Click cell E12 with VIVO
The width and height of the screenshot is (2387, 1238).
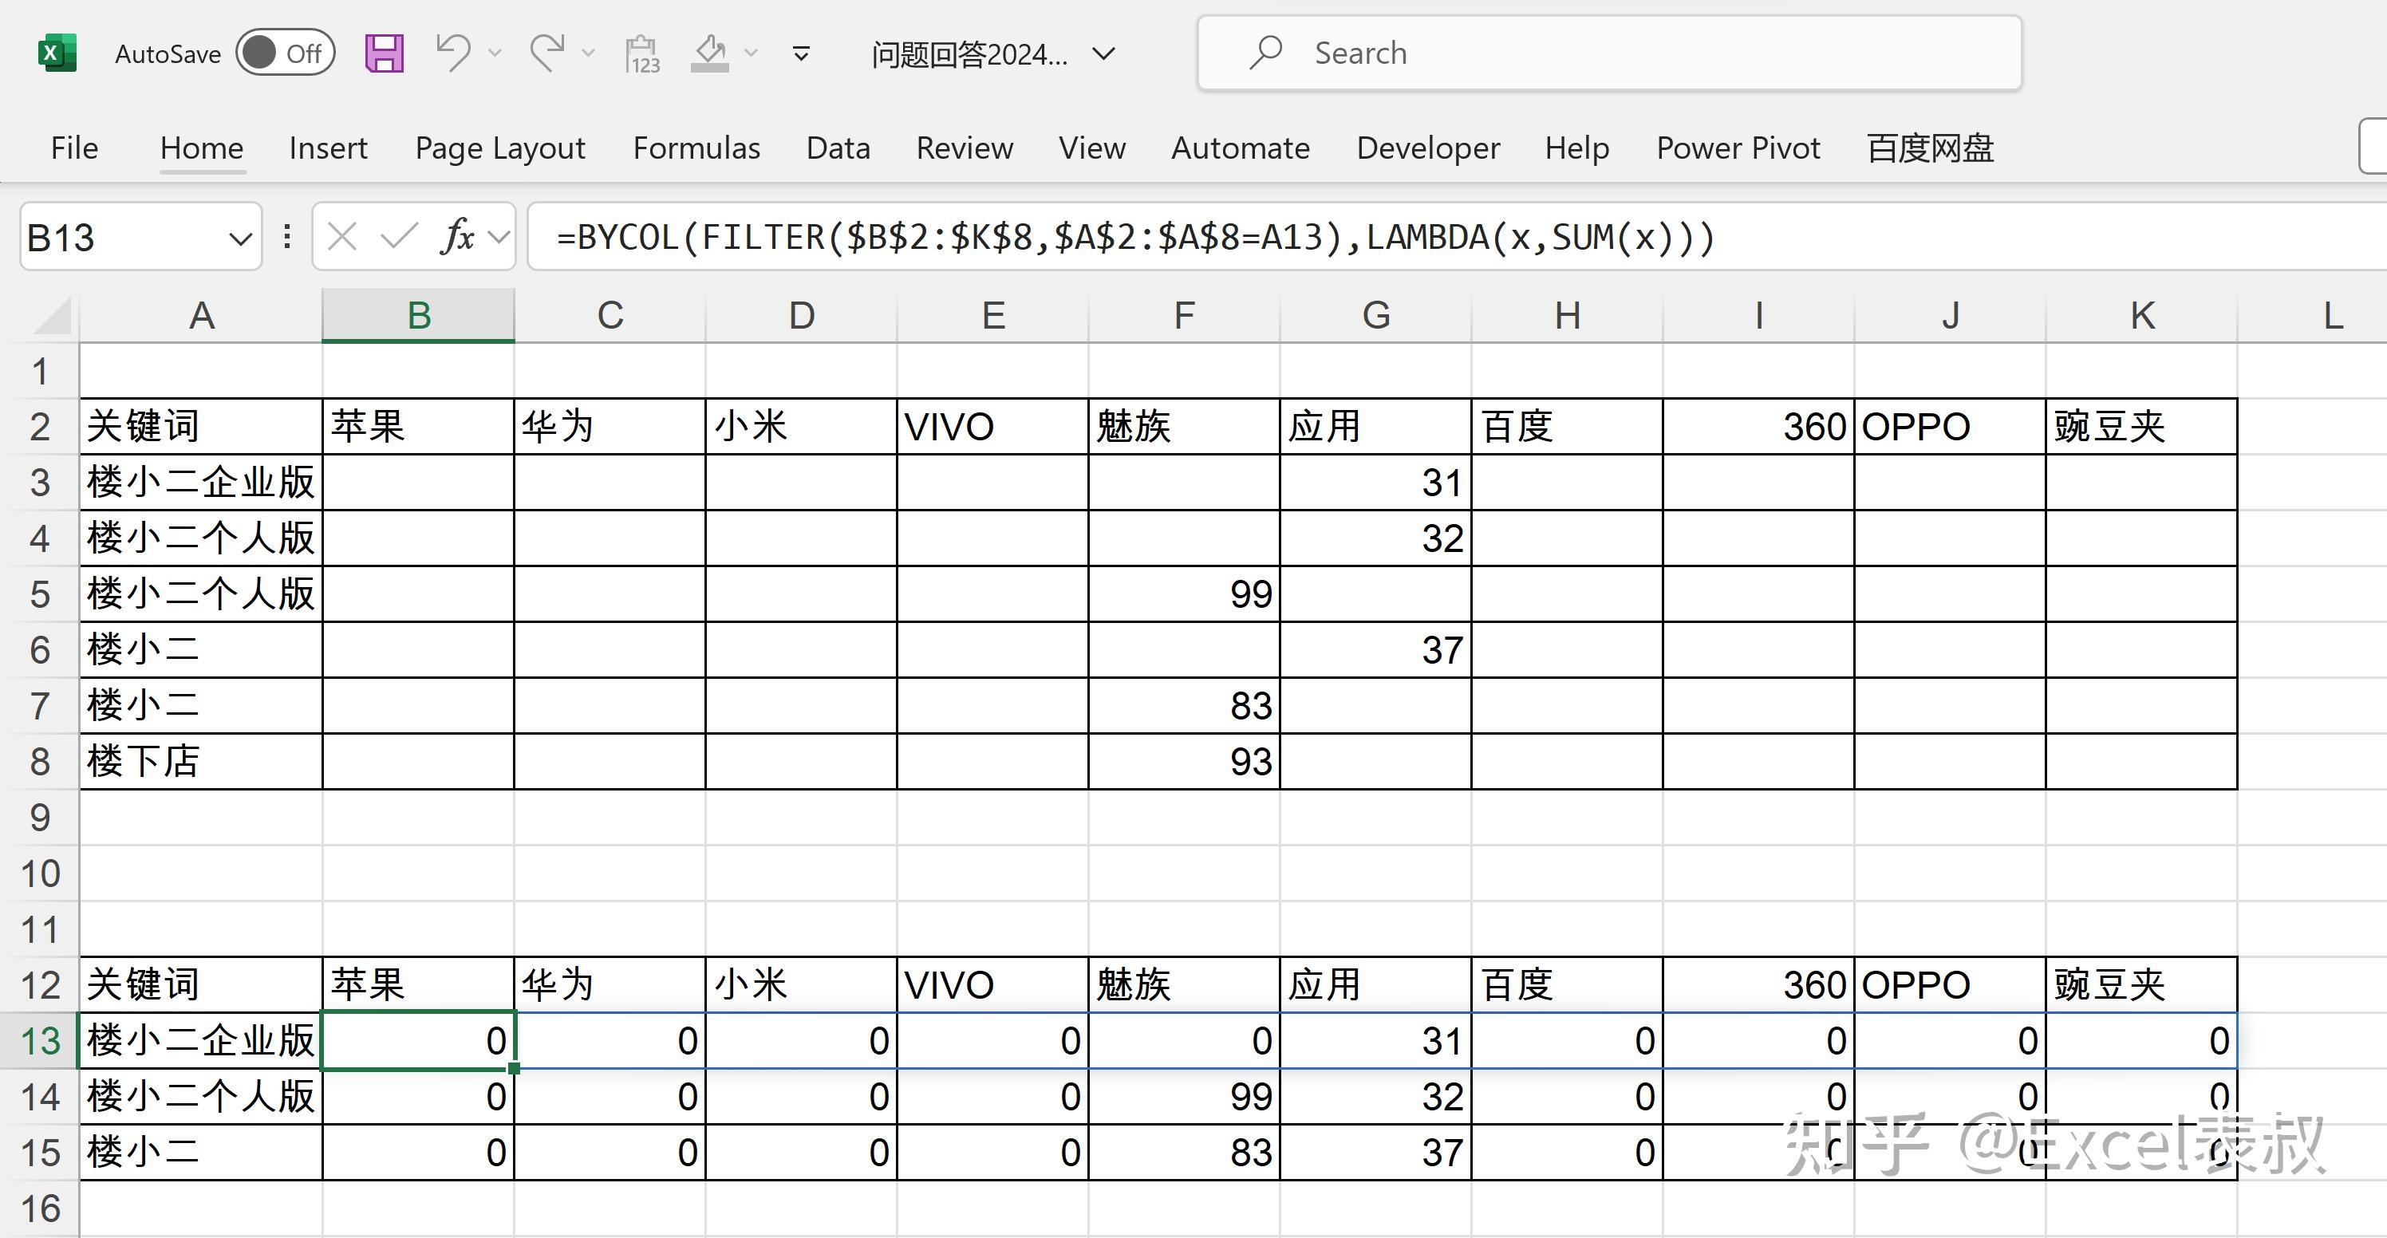click(993, 985)
